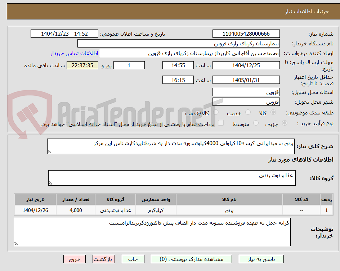Click the جزئیات اطلاعات نیاز page title
Screen dimensions: 340x271
[x=307, y=12]
